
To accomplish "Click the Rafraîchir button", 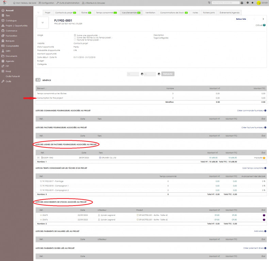I will [168, 74].
